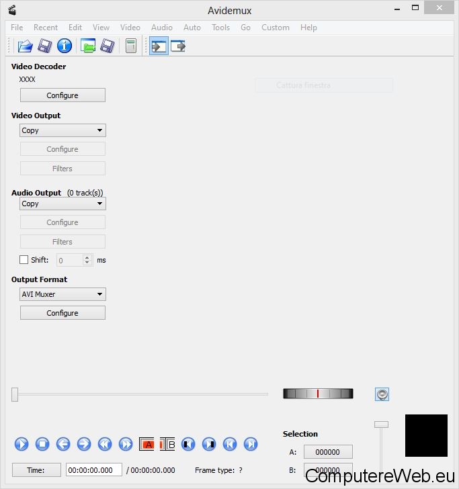Go to next frame with right arrow
Screen dimensions: 459x489
coord(84,444)
